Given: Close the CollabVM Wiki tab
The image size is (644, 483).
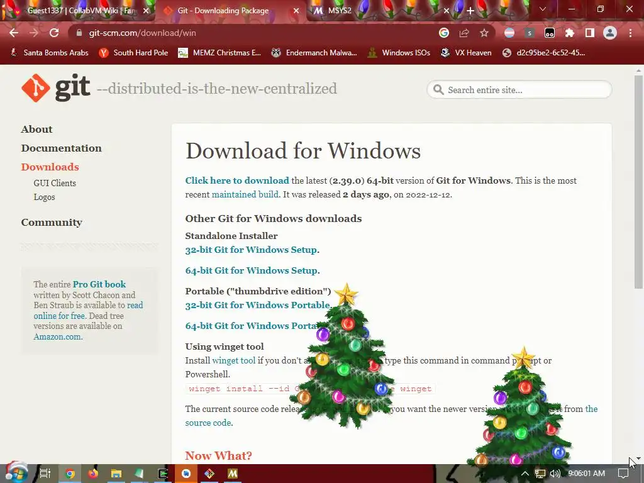Looking at the screenshot, I should click(146, 11).
